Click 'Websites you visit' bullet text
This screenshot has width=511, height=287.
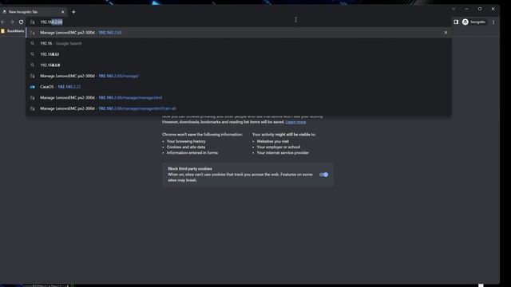(273, 141)
